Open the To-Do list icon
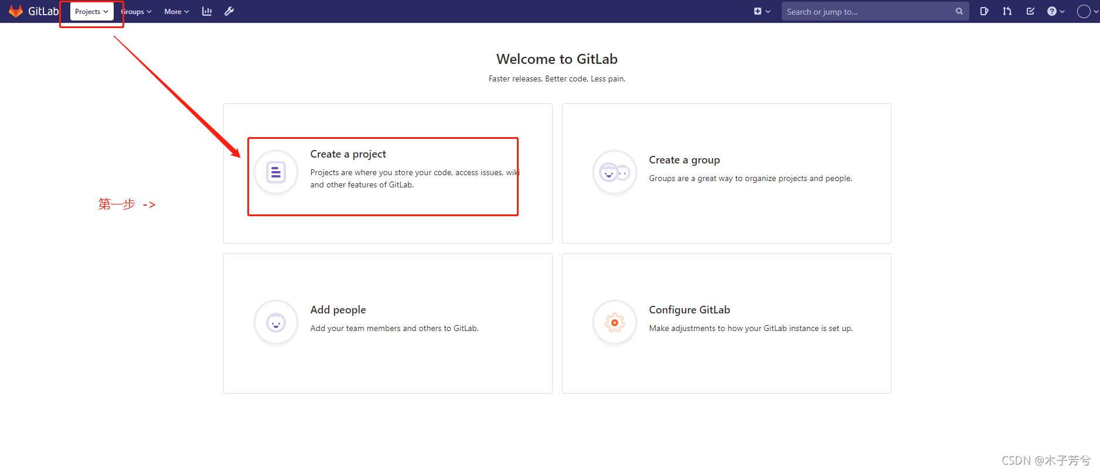 pyautogui.click(x=1030, y=11)
